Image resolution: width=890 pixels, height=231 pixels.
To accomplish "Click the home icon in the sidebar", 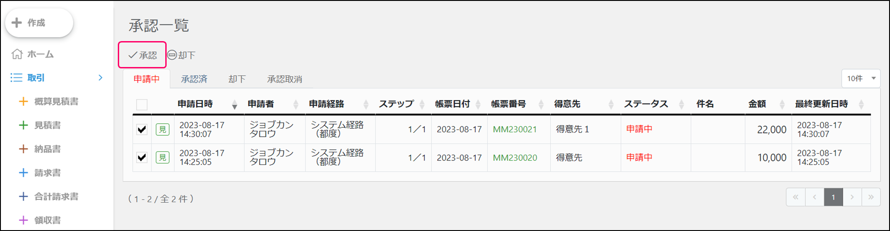I will coord(17,54).
